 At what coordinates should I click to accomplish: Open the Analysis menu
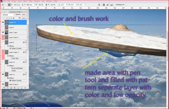37,1
